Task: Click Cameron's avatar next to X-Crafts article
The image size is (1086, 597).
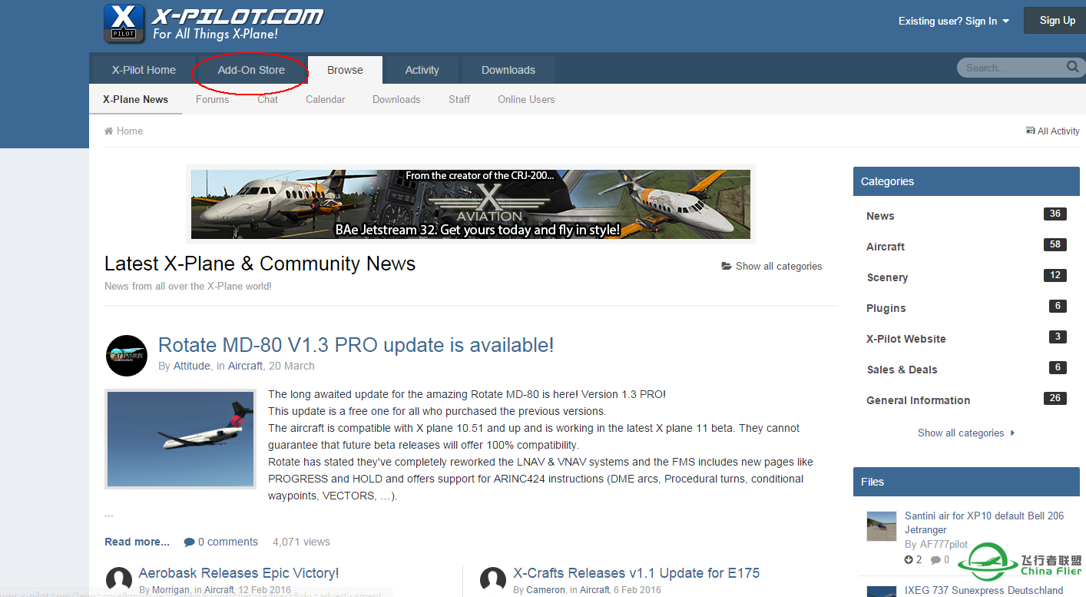Action: click(493, 581)
